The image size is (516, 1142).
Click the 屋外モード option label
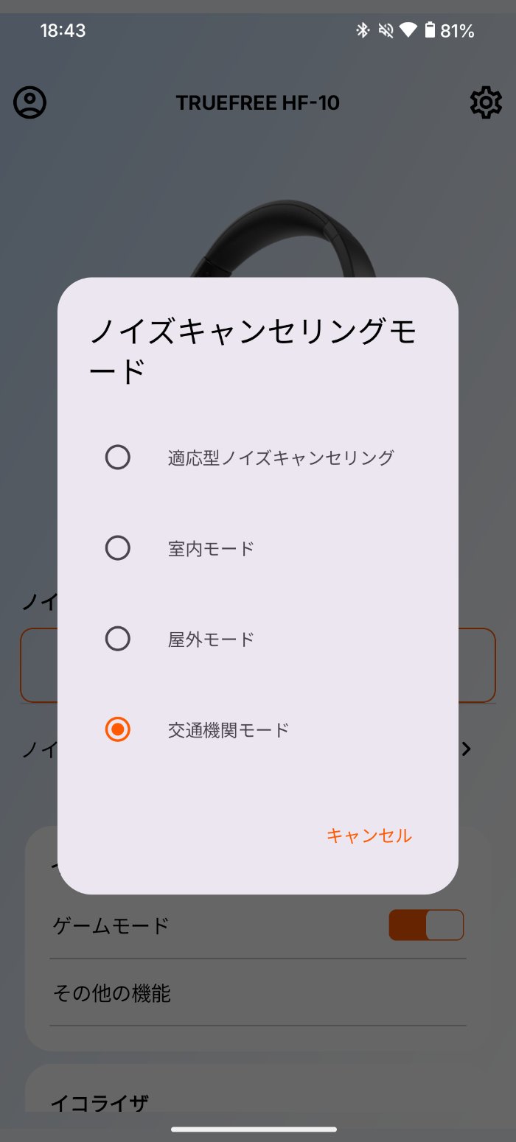(x=211, y=640)
